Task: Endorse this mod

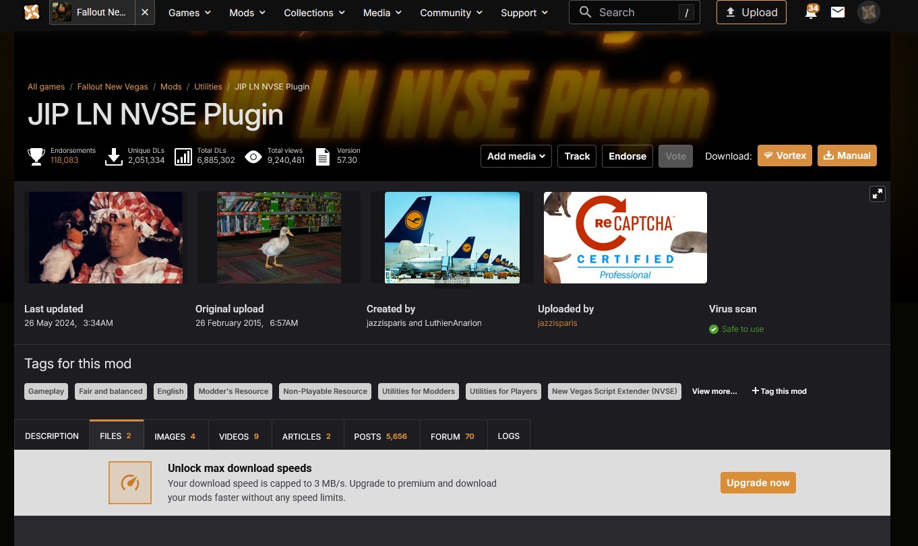Action: click(x=628, y=156)
